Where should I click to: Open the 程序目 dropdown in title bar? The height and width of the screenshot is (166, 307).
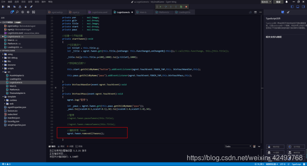click(x=266, y=2)
